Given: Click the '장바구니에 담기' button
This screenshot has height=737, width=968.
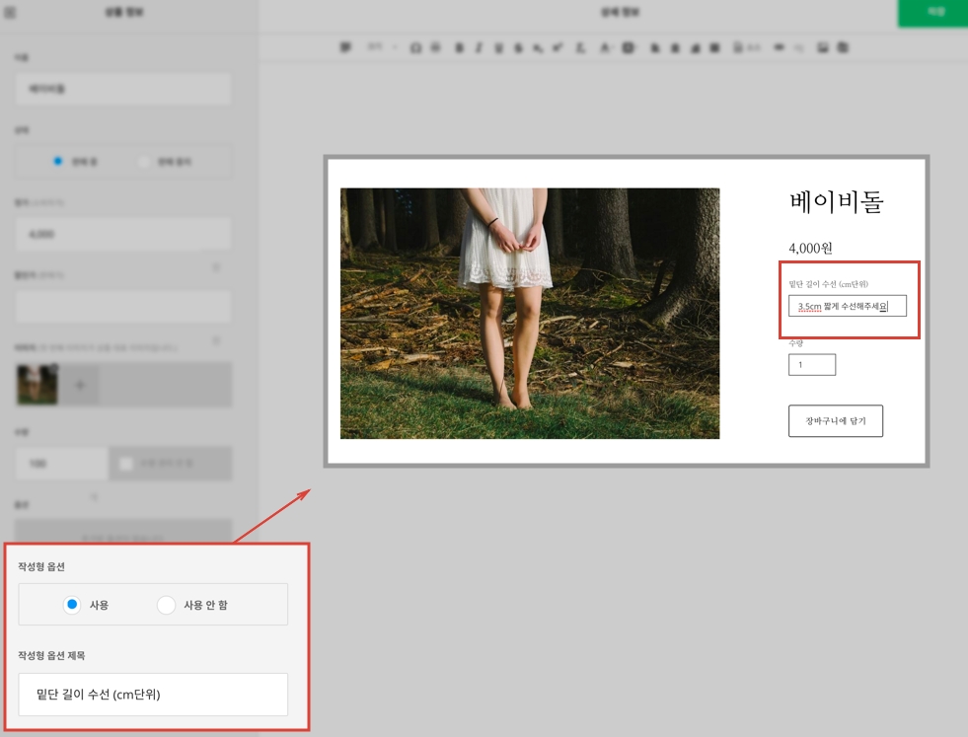Looking at the screenshot, I should [x=835, y=420].
